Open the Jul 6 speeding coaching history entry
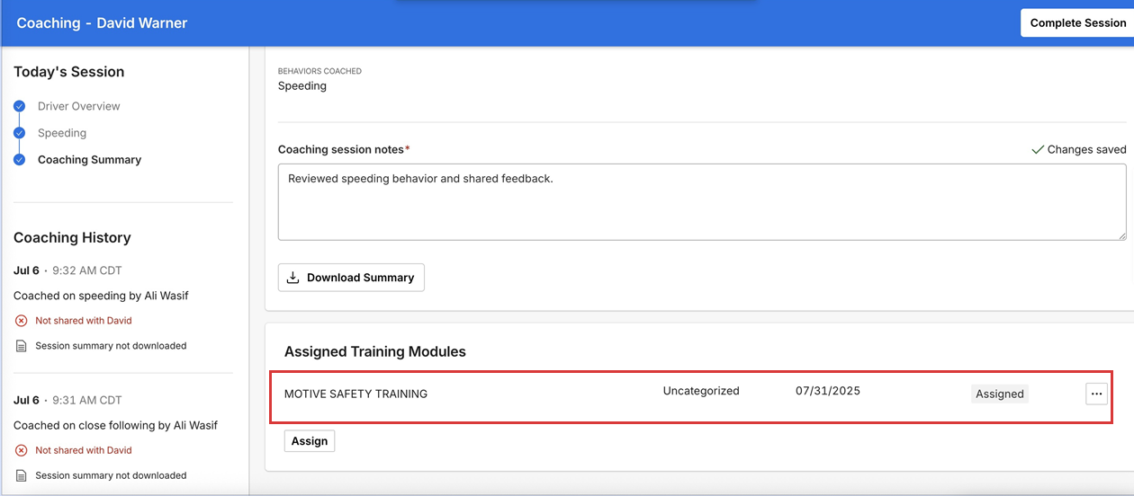The image size is (1134, 496). pyautogui.click(x=101, y=296)
